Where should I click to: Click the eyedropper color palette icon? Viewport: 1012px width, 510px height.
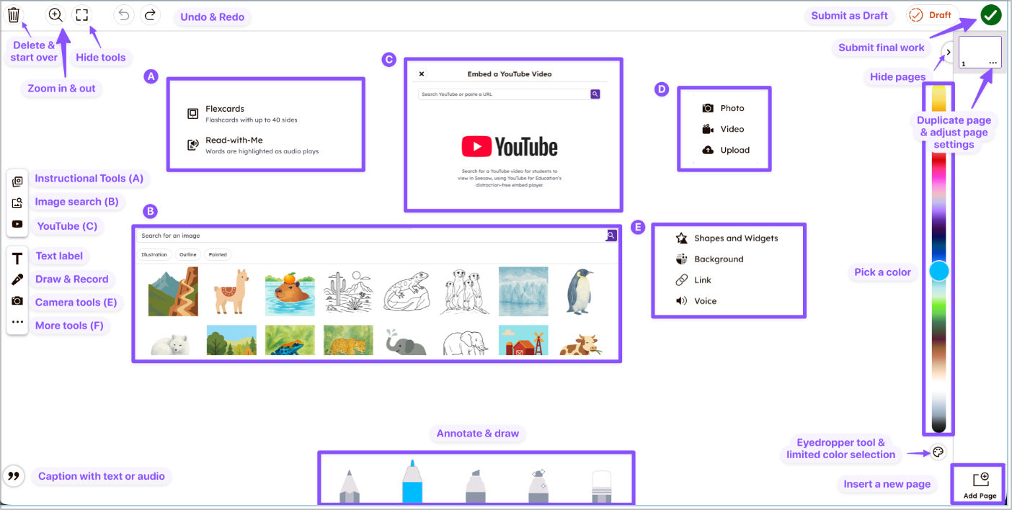(x=938, y=452)
